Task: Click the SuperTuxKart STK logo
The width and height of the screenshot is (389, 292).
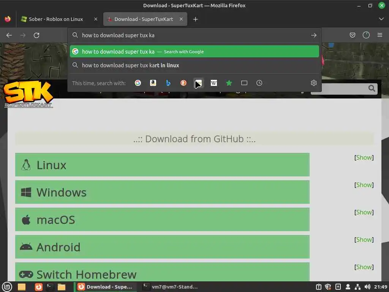Action: (28, 94)
